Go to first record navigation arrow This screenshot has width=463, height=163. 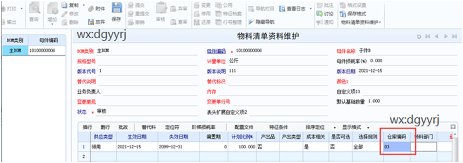point(427,36)
